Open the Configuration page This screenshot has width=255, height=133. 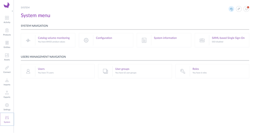pos(104,38)
